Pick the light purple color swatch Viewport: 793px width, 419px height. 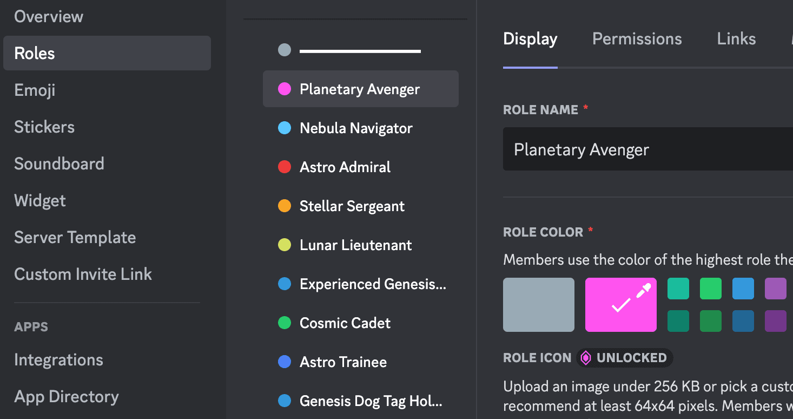coord(776,289)
